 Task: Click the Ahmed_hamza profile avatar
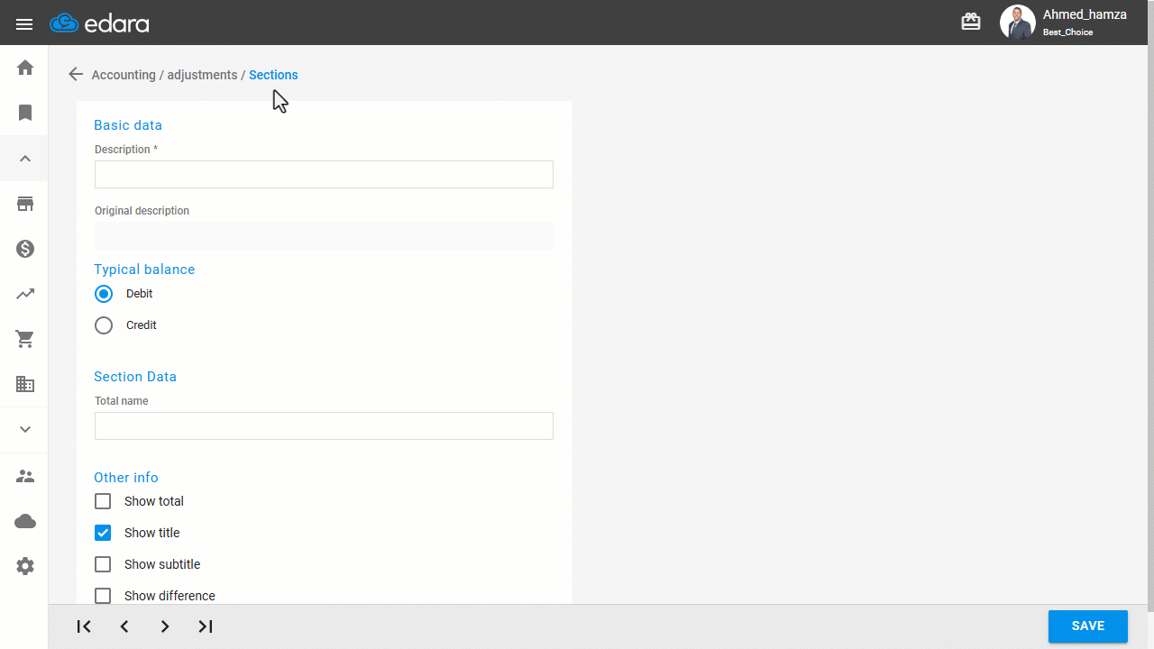coord(1017,23)
